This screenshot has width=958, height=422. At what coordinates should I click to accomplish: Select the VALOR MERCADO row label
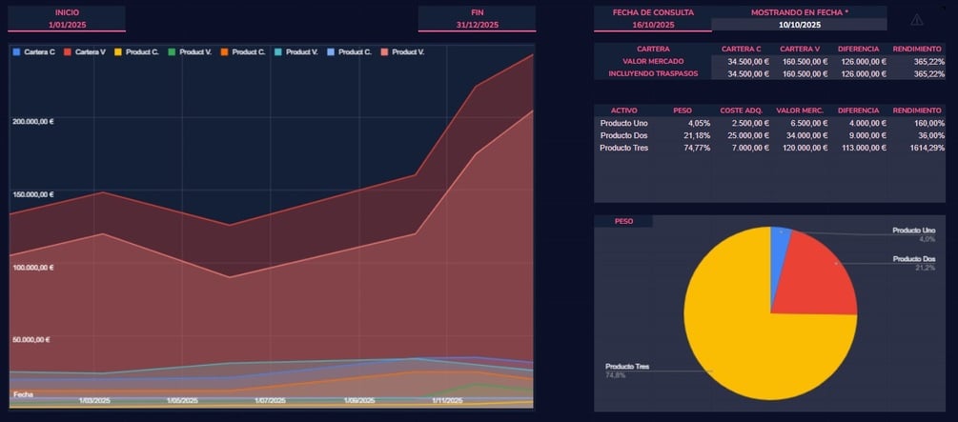(x=653, y=61)
